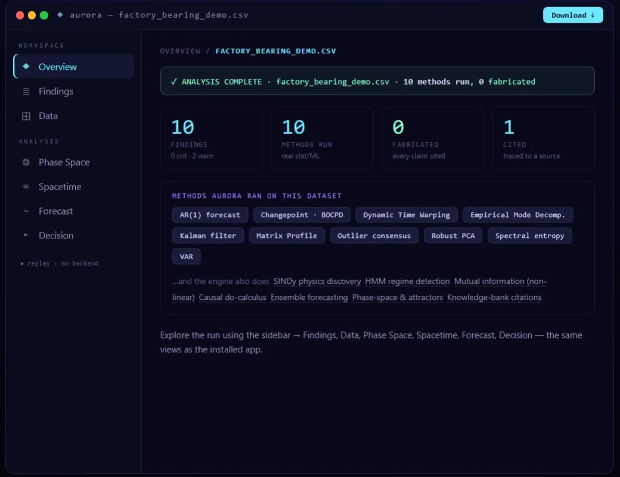Screen dimensions: 620x477
Task: Click the circle icon beside Phase Space
Action: (x=26, y=162)
